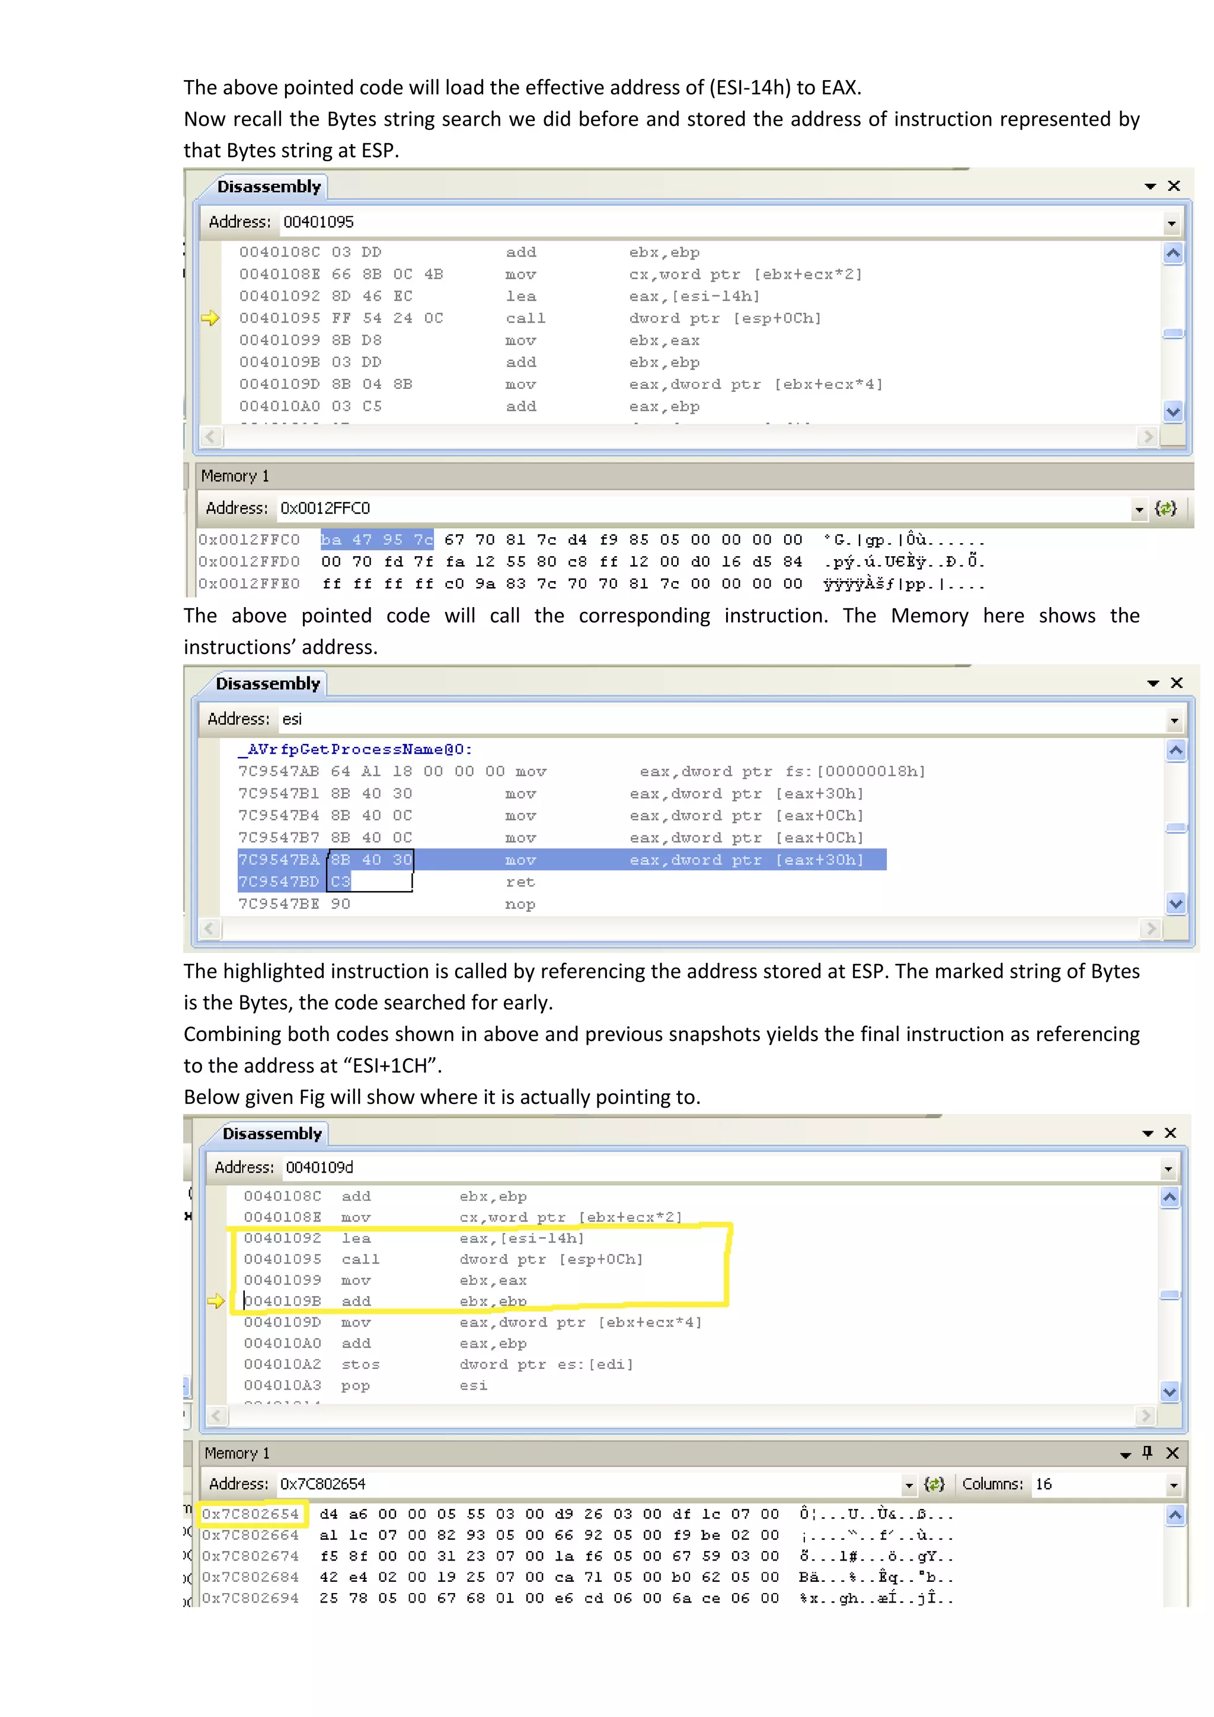
Task: Click the pop esi instruction at 004010A3
Action: click(366, 1386)
